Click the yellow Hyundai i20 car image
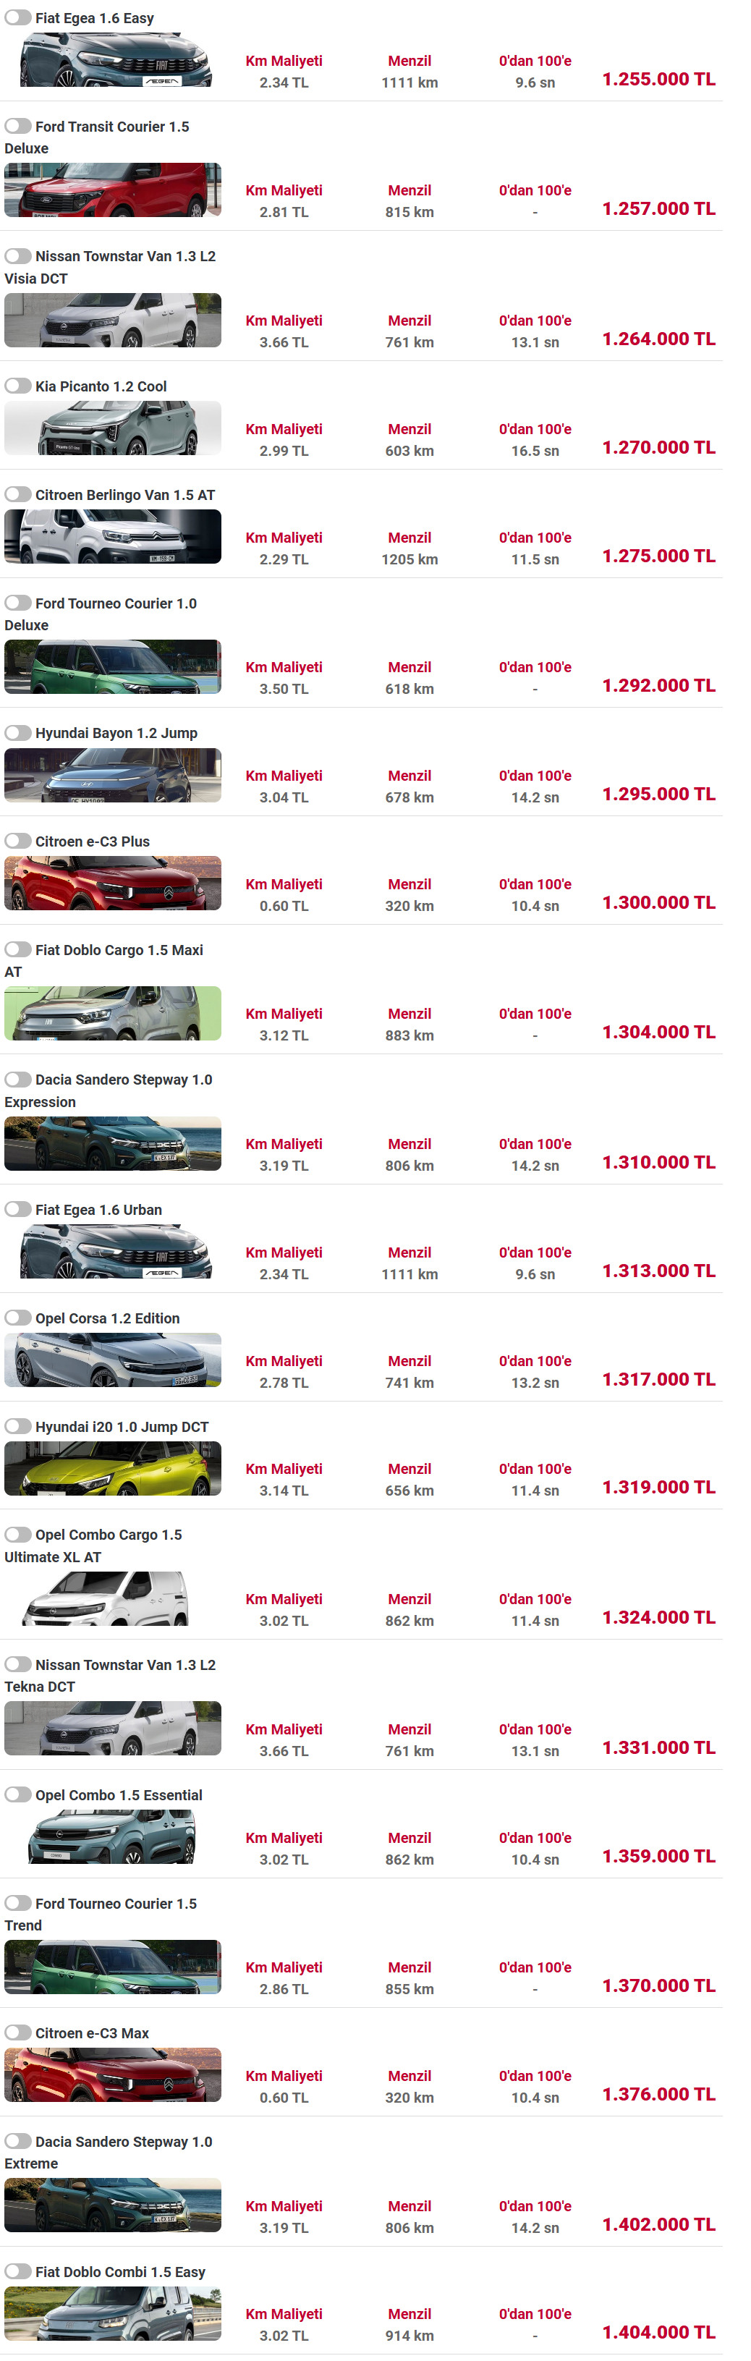 pos(113,1468)
